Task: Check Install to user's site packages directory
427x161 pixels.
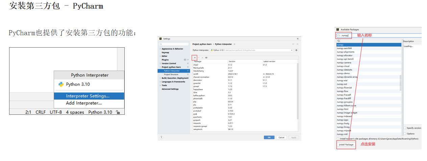Action: pyautogui.click(x=338, y=139)
